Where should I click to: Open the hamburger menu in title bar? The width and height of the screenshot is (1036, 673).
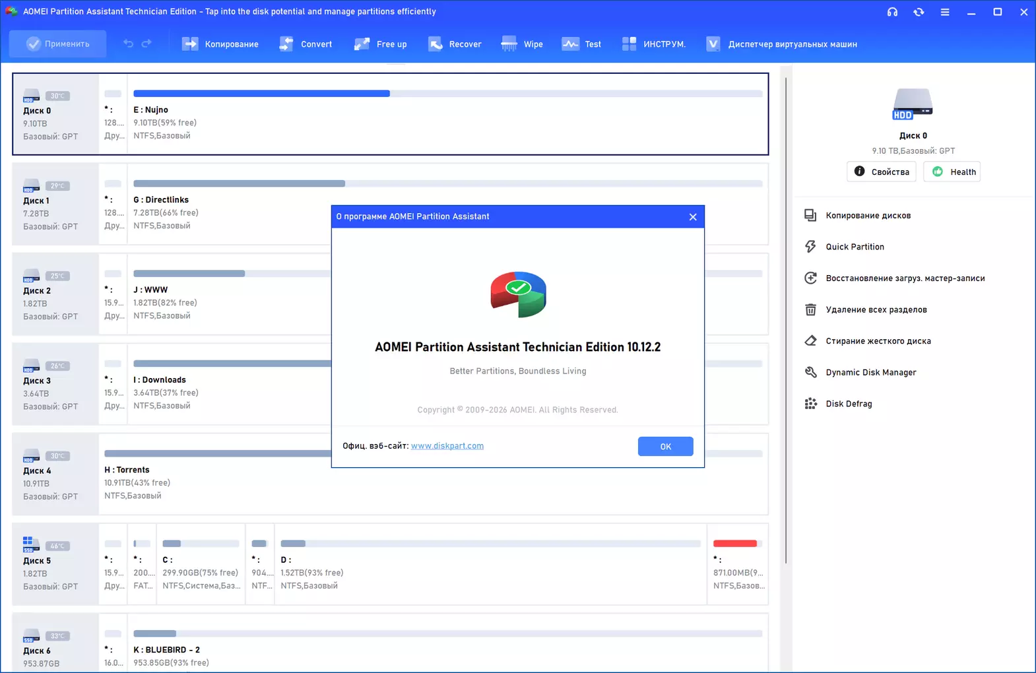[x=945, y=12]
